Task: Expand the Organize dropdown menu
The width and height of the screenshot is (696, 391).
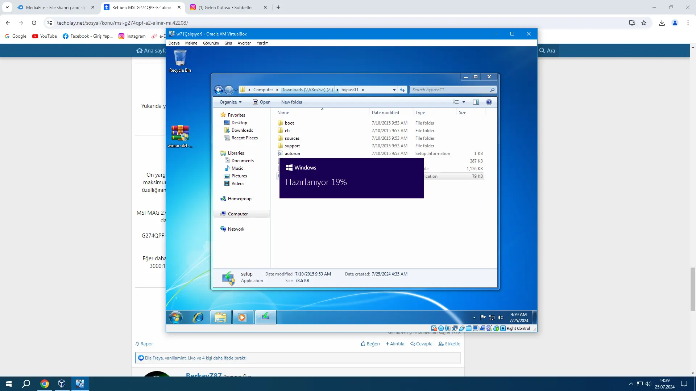Action: click(x=231, y=102)
